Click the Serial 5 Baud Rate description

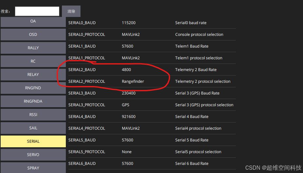[x=192, y=140]
